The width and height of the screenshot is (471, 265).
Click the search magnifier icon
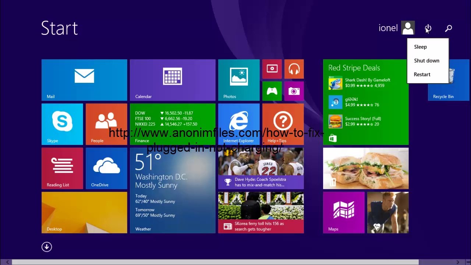[x=449, y=28]
